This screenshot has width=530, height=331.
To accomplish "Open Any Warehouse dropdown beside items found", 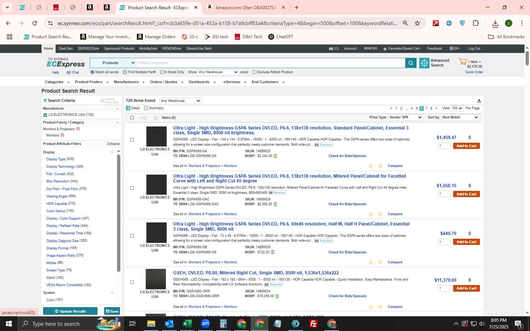I will point(180,101).
